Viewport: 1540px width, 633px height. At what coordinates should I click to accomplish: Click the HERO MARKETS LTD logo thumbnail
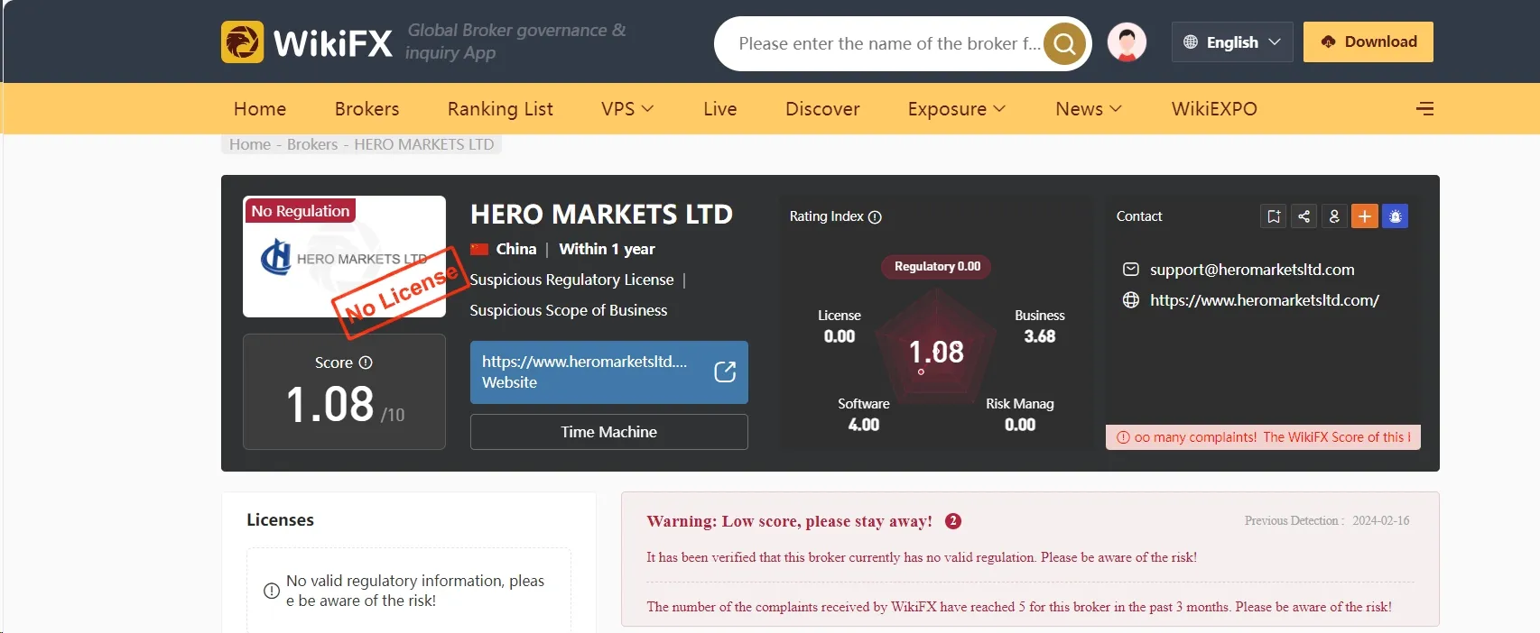344,257
